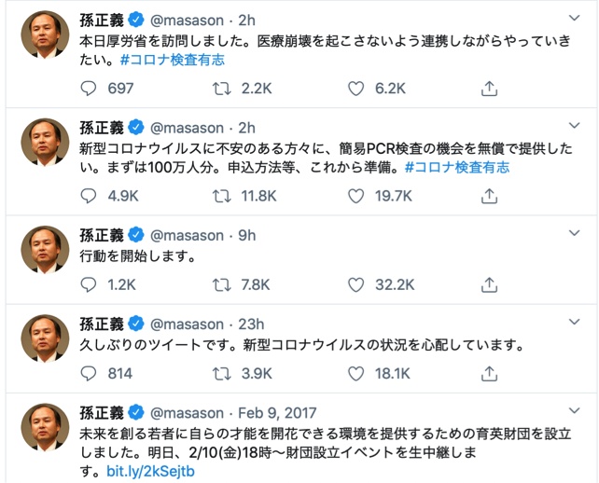The width and height of the screenshot is (599, 483).
Task: Reply to the 厚労省 visit tweet
Action: click(90, 89)
